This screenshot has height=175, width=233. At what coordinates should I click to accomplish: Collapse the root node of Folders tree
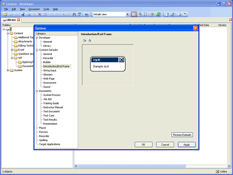pyautogui.click(x=4, y=29)
